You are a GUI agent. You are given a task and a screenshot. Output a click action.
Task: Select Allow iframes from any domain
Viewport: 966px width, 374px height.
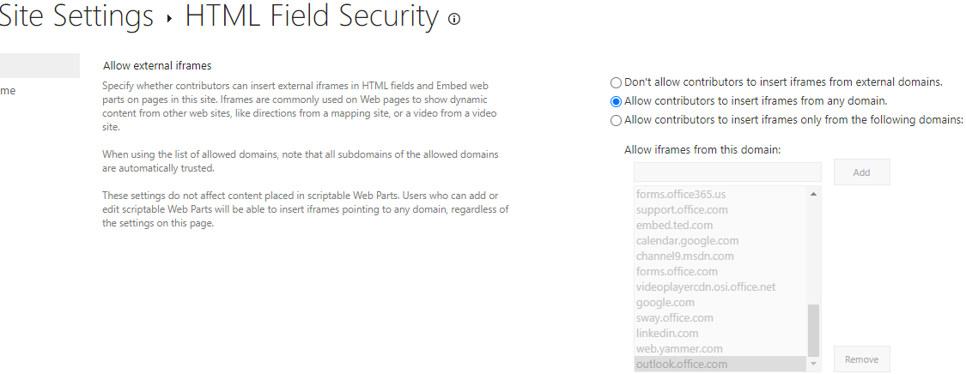(616, 101)
